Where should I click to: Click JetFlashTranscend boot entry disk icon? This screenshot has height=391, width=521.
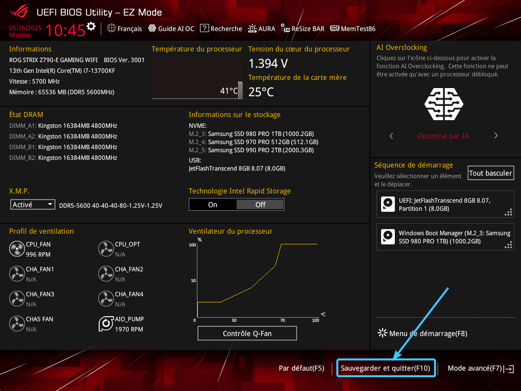(x=388, y=205)
